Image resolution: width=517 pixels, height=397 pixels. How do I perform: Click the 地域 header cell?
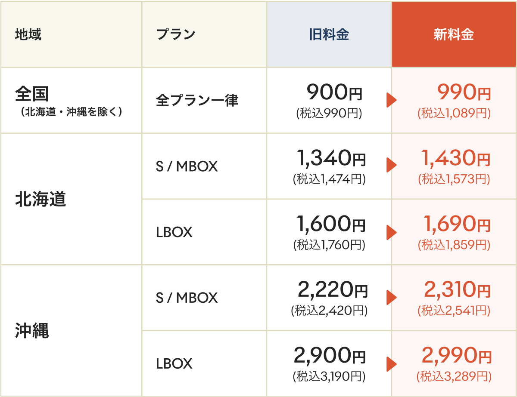point(71,34)
